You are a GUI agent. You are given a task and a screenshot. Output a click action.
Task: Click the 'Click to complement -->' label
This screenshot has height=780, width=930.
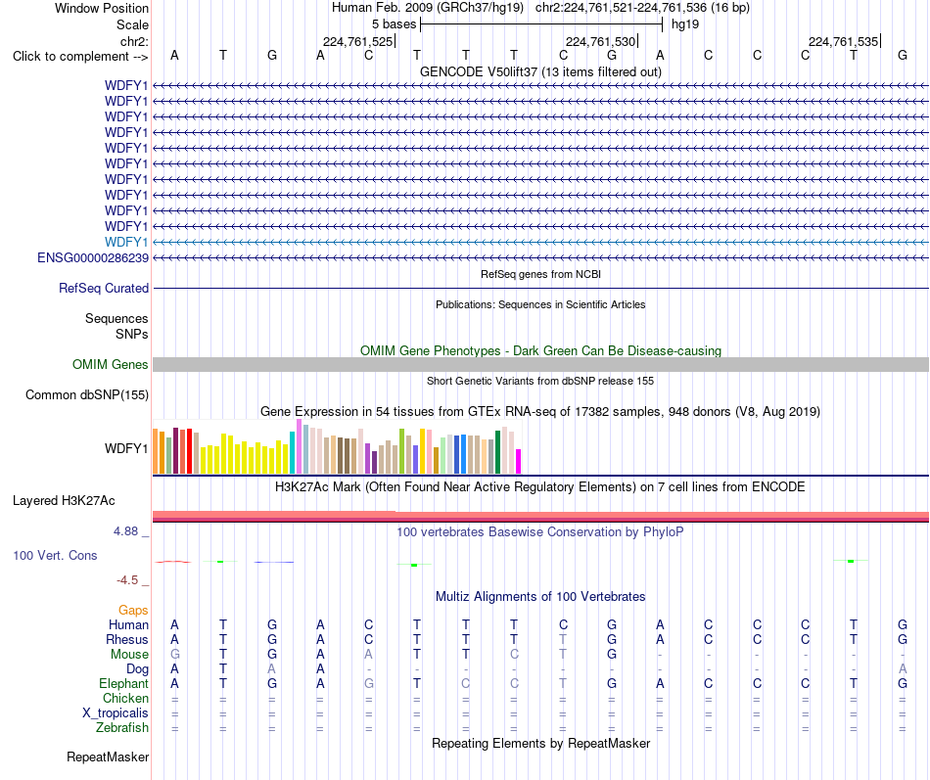click(80, 57)
